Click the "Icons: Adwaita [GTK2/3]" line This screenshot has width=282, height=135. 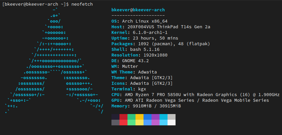click(142, 83)
